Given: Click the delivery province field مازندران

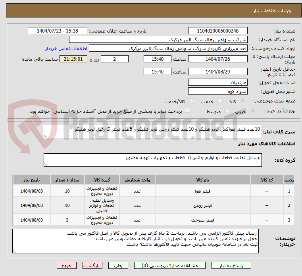Looking at the screenshot, I should pyautogui.click(x=217, y=83).
